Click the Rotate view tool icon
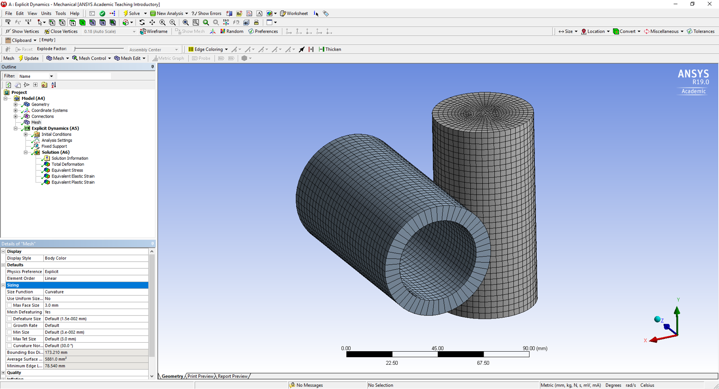Image resolution: width=719 pixels, height=389 pixels. coord(142,23)
